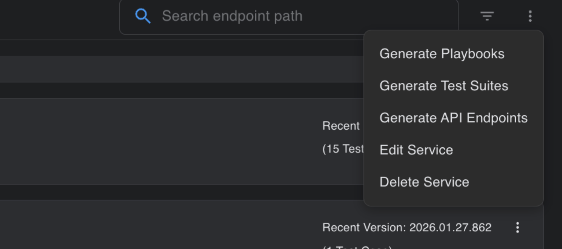Click the cut-off "(1 Test Case)" text
The height and width of the screenshot is (249, 562).
point(357,247)
